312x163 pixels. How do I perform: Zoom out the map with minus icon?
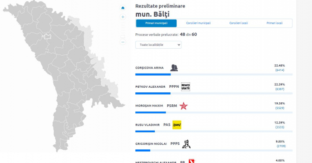coord(123,42)
